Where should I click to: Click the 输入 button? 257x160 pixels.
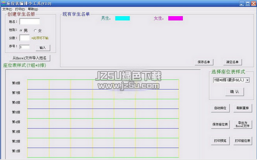coord(43,48)
